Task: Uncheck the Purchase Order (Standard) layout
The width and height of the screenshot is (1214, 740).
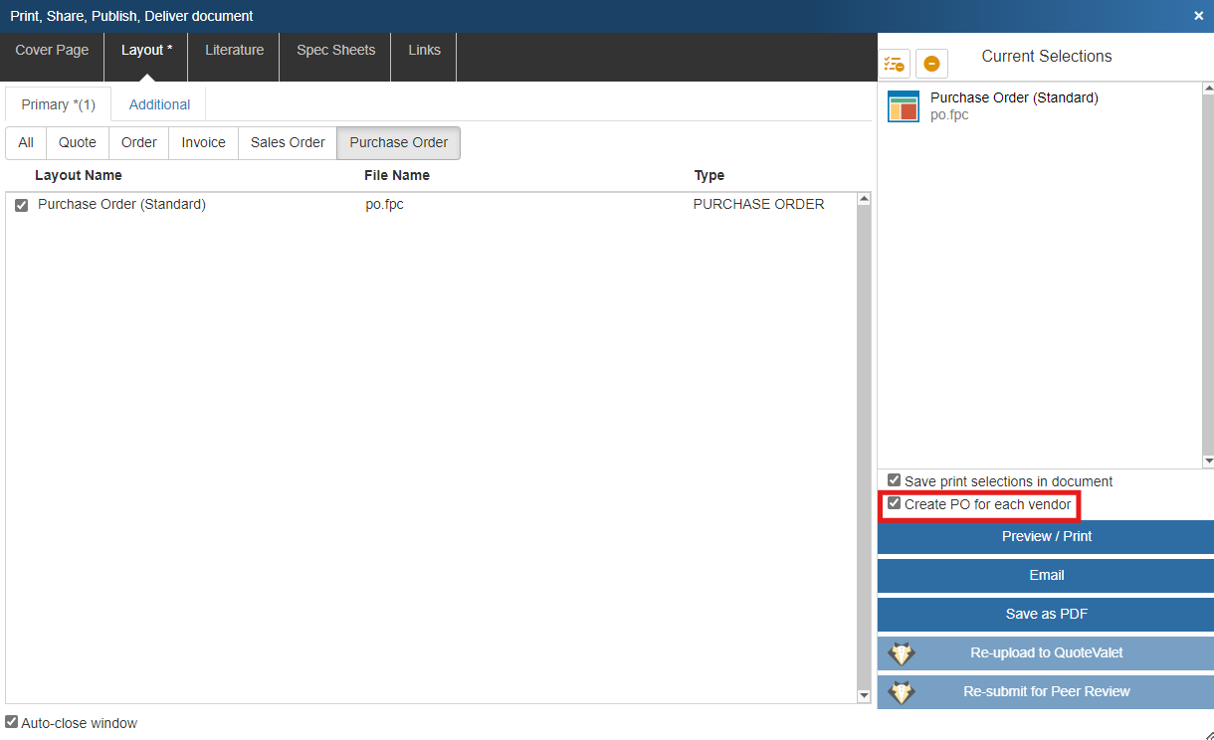Action: click(x=22, y=205)
